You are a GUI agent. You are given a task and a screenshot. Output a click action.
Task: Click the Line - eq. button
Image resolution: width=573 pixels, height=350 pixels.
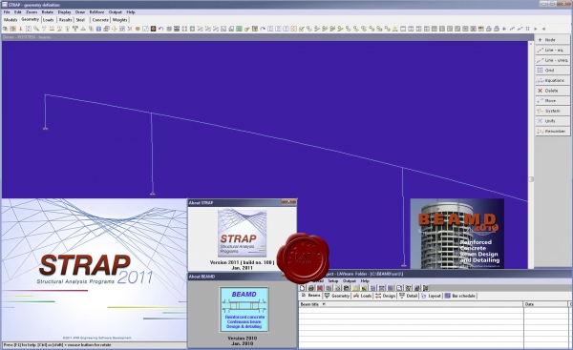tap(553, 50)
